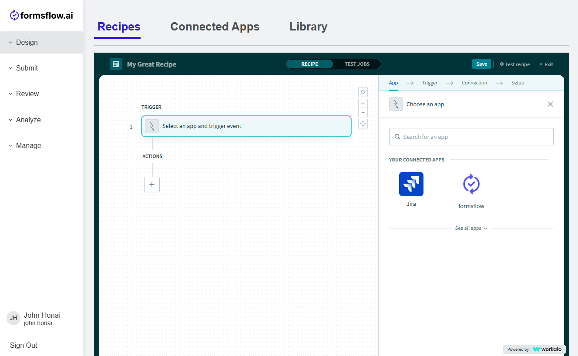Click the Search for an app field
The width and height of the screenshot is (578, 356).
coord(471,137)
